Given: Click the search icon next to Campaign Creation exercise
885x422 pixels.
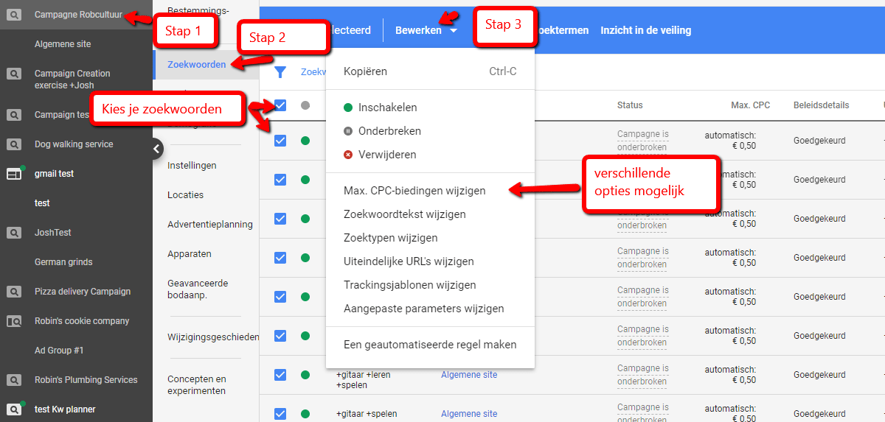Looking at the screenshot, I should point(14,74).
